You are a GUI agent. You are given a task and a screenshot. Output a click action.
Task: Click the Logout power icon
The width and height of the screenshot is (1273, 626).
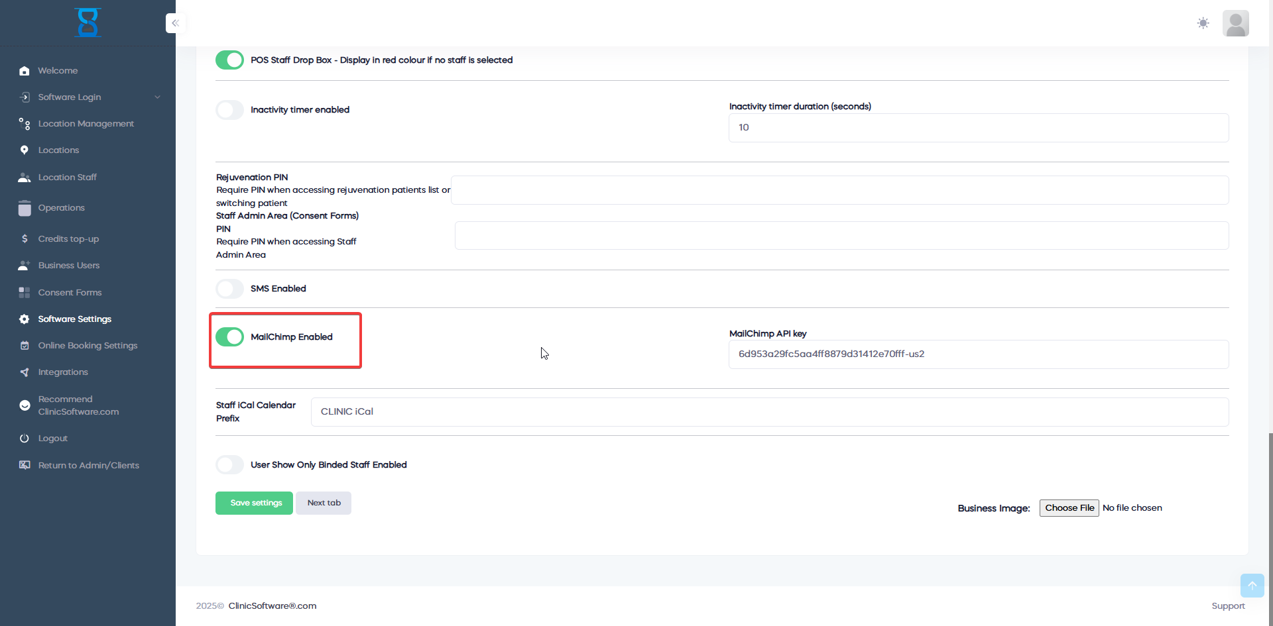25,439
